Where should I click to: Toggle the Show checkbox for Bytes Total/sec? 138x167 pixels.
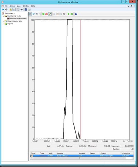tap(32, 156)
